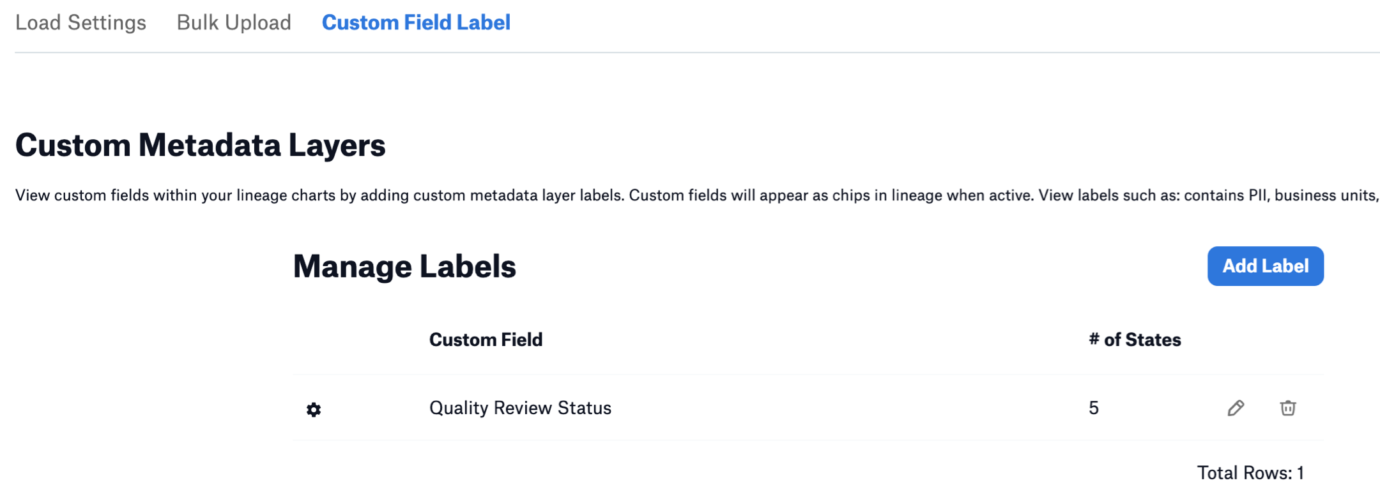Click the Custom Metadata Layers heading
Image resolution: width=1380 pixels, height=494 pixels.
pyautogui.click(x=200, y=145)
